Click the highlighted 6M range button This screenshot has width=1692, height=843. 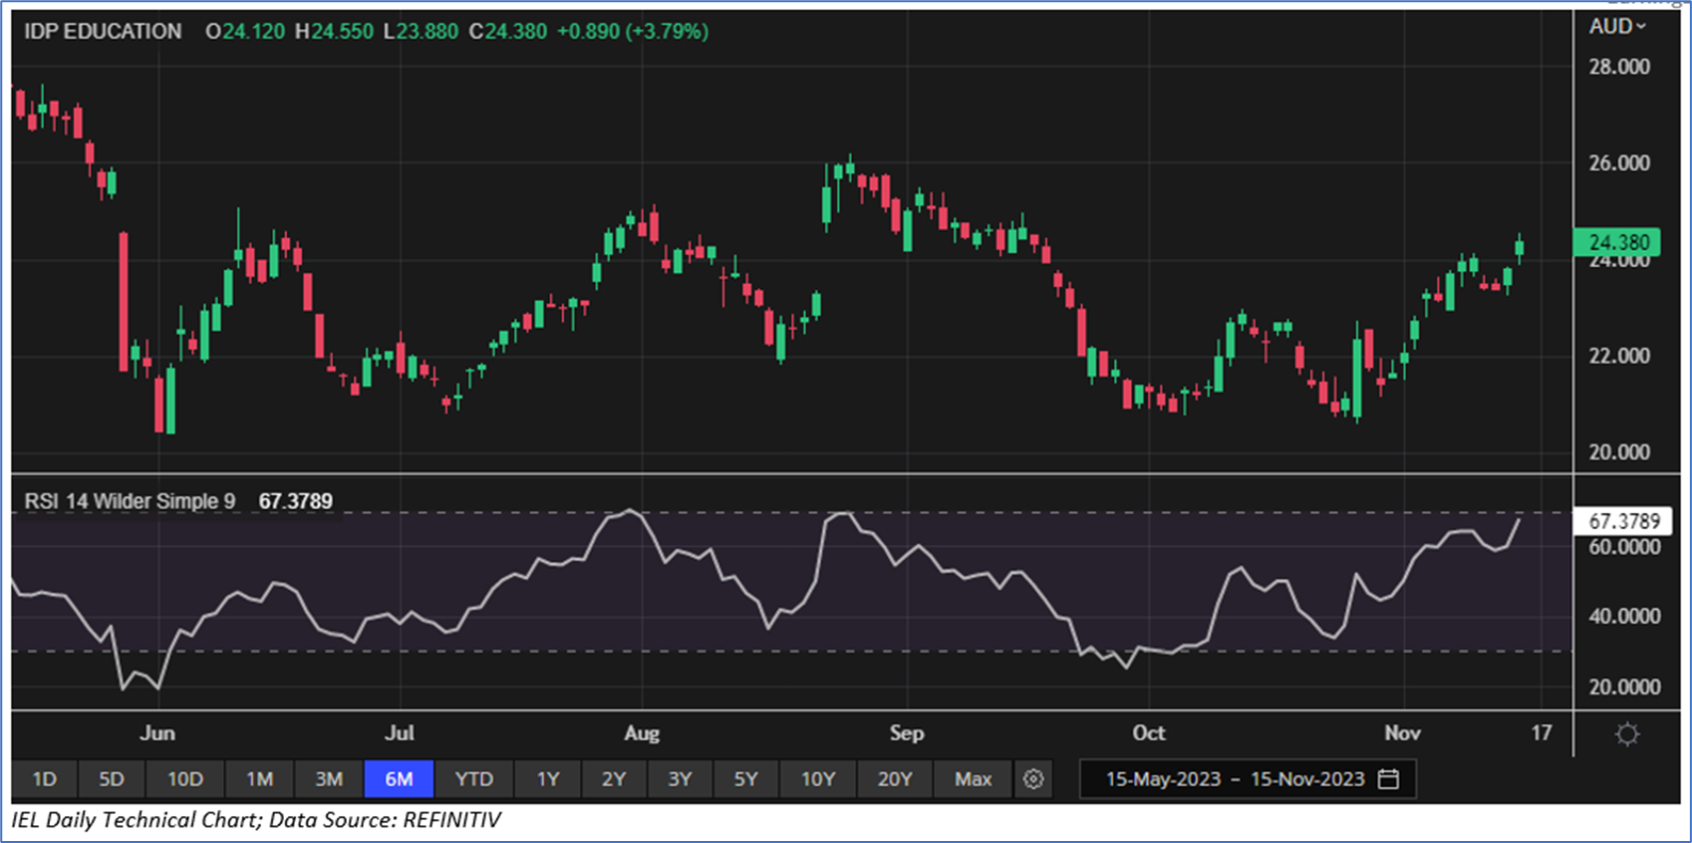399,779
